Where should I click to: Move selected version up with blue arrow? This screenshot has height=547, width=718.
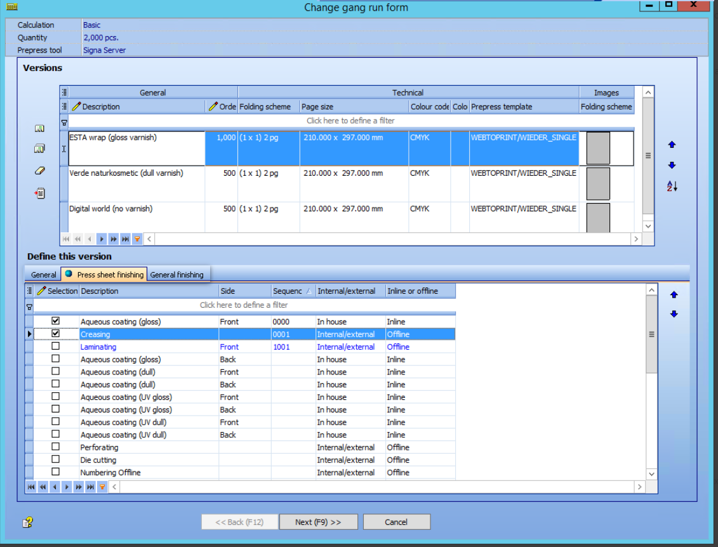672,145
